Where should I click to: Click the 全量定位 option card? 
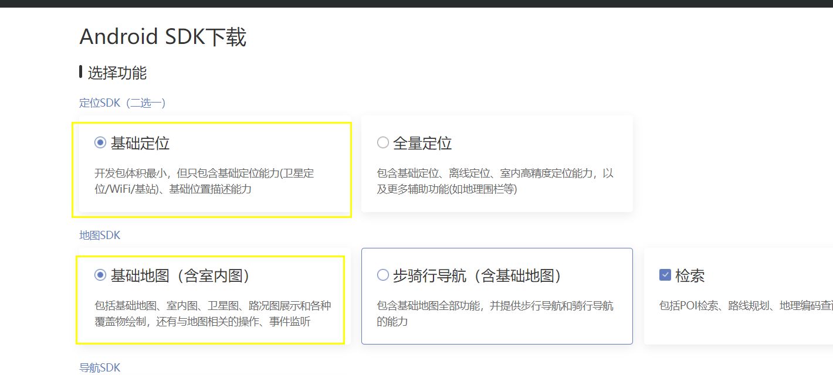[497, 164]
